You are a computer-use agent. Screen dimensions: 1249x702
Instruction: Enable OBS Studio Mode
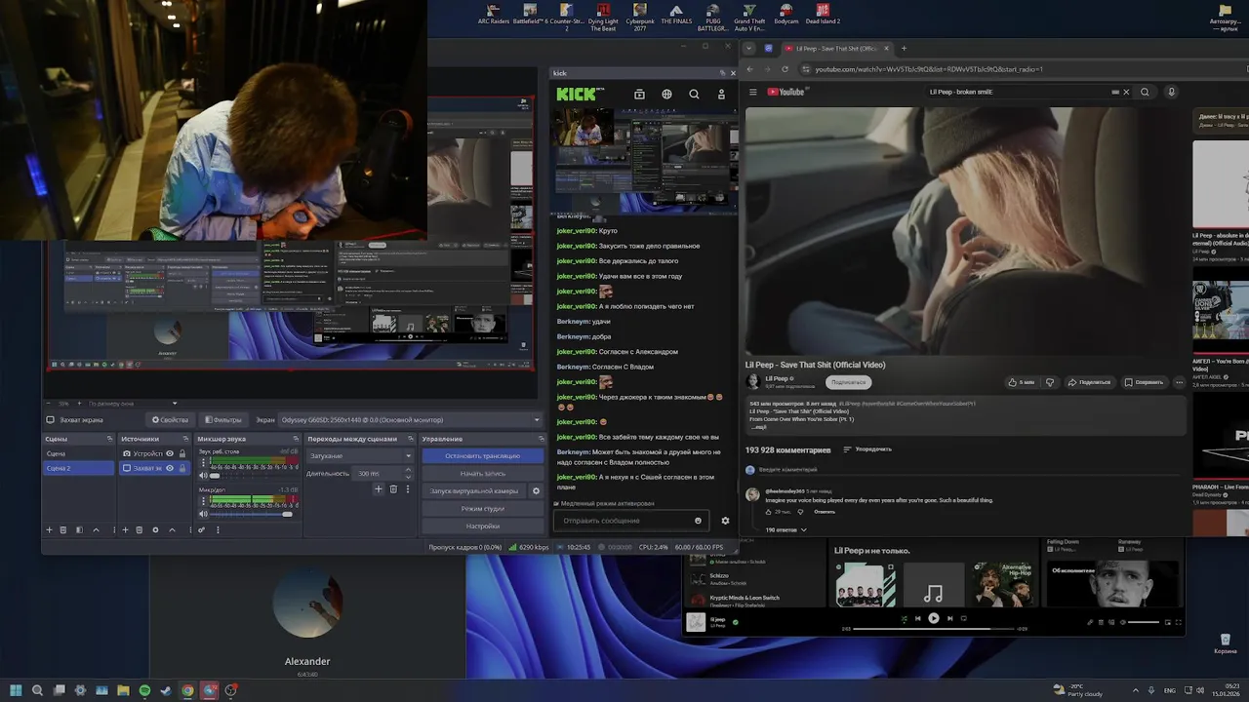click(482, 509)
